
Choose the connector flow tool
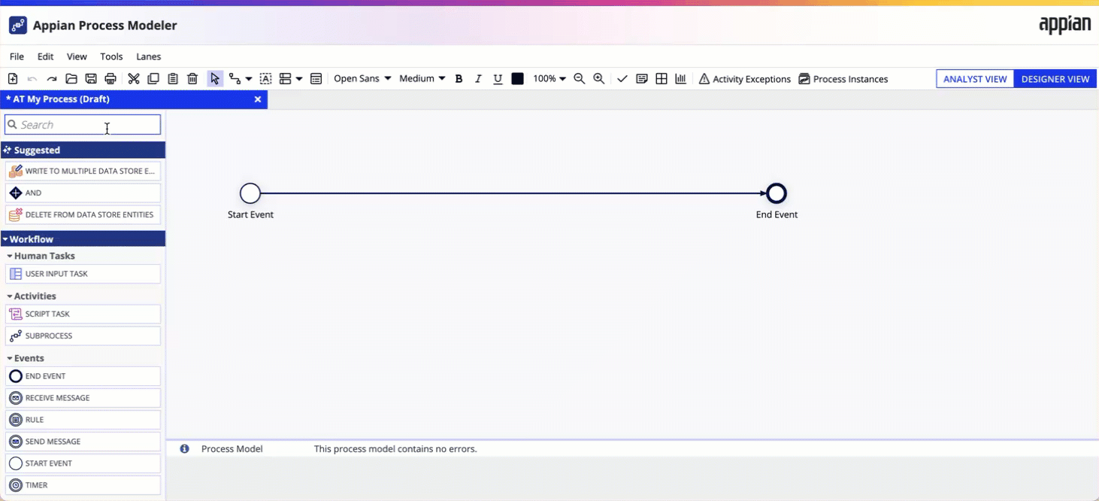[235, 79]
